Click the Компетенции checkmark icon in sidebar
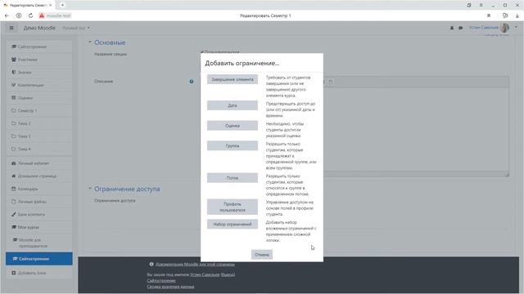Image resolution: width=524 pixels, height=294 pixels. point(14,85)
